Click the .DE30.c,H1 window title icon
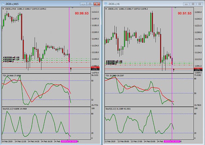Image resolution: width=205 pixels, height=145 pixels. point(106,4)
